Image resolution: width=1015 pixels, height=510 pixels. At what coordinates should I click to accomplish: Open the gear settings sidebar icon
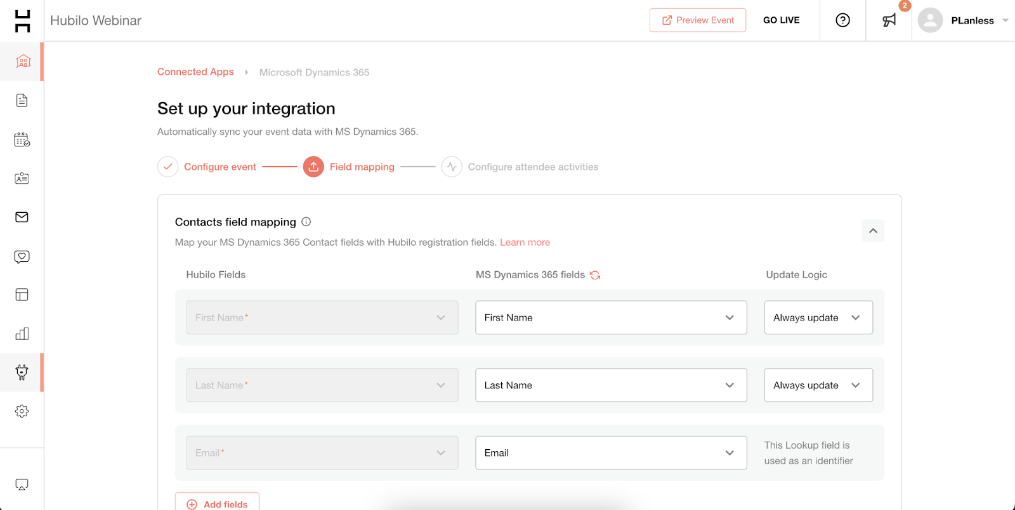(22, 411)
